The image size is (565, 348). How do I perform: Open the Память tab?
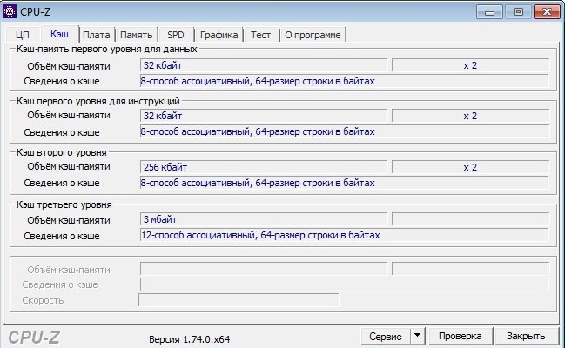pos(136,34)
